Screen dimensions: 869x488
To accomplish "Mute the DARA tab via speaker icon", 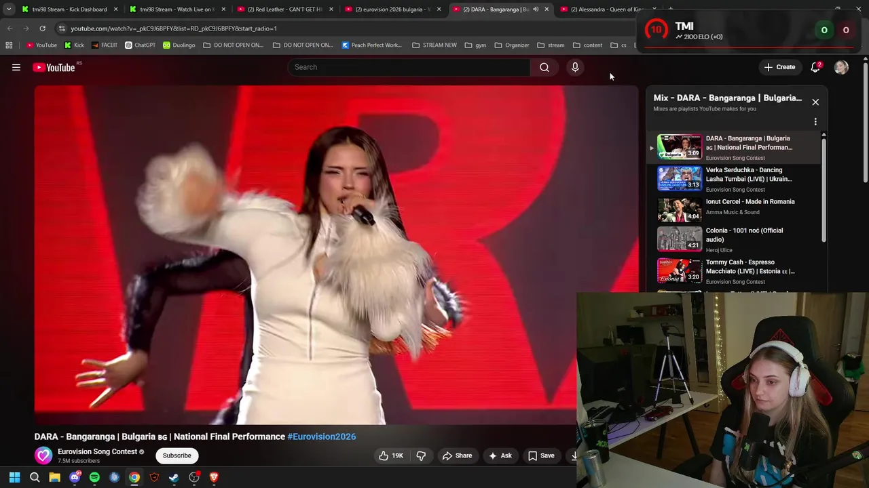I will 536,9.
